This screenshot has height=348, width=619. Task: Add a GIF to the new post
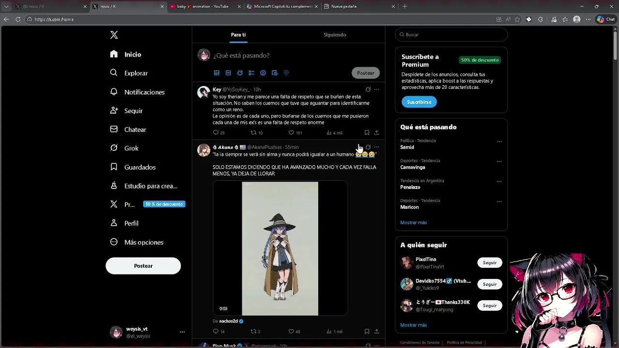(x=228, y=73)
